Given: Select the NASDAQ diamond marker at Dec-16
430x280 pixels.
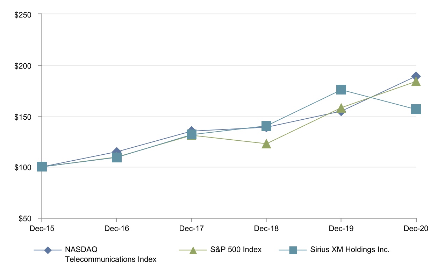Looking at the screenshot, I should click(117, 152).
